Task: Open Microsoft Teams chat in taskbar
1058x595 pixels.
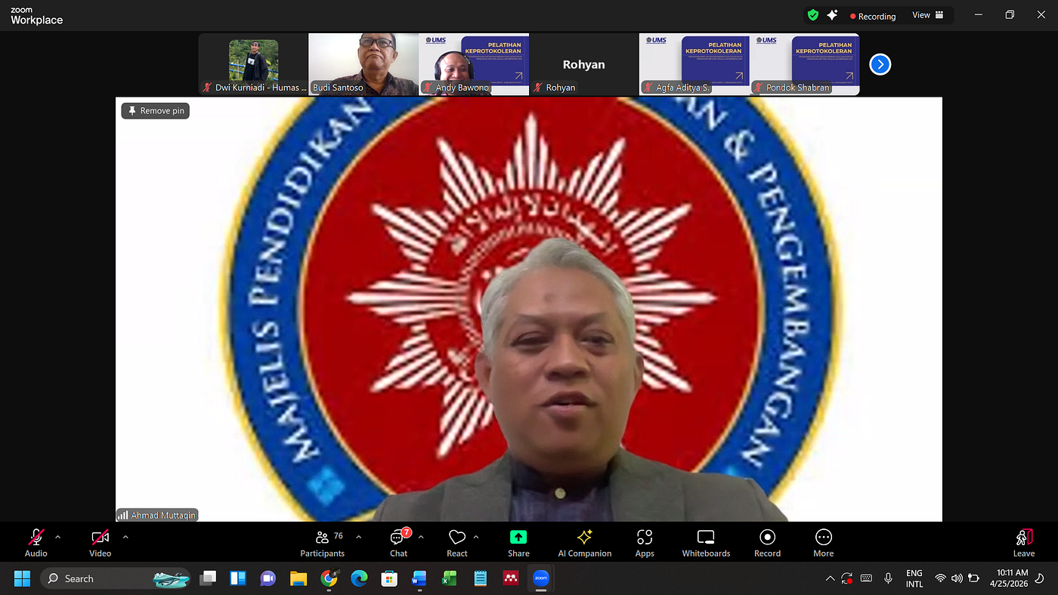Action: point(268,578)
